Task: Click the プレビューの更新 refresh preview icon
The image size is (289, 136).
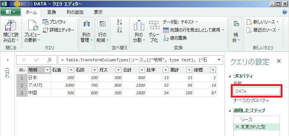Action: point(33,25)
